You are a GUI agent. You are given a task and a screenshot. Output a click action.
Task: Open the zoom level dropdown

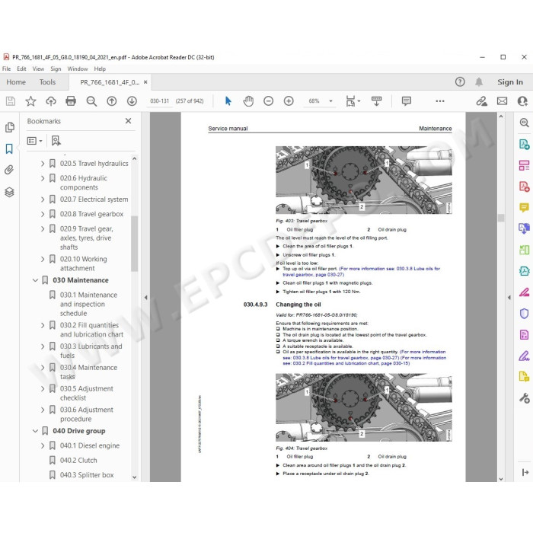(330, 101)
